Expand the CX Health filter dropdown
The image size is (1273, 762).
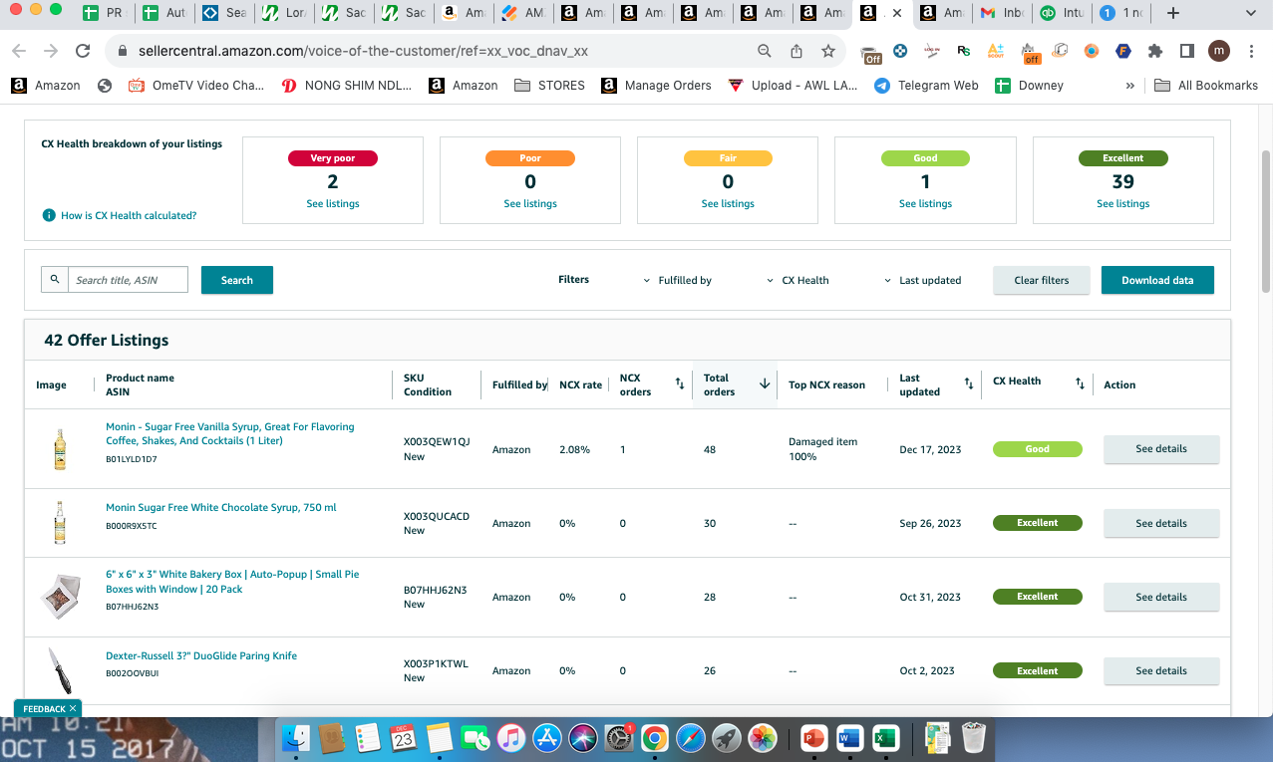[797, 280]
